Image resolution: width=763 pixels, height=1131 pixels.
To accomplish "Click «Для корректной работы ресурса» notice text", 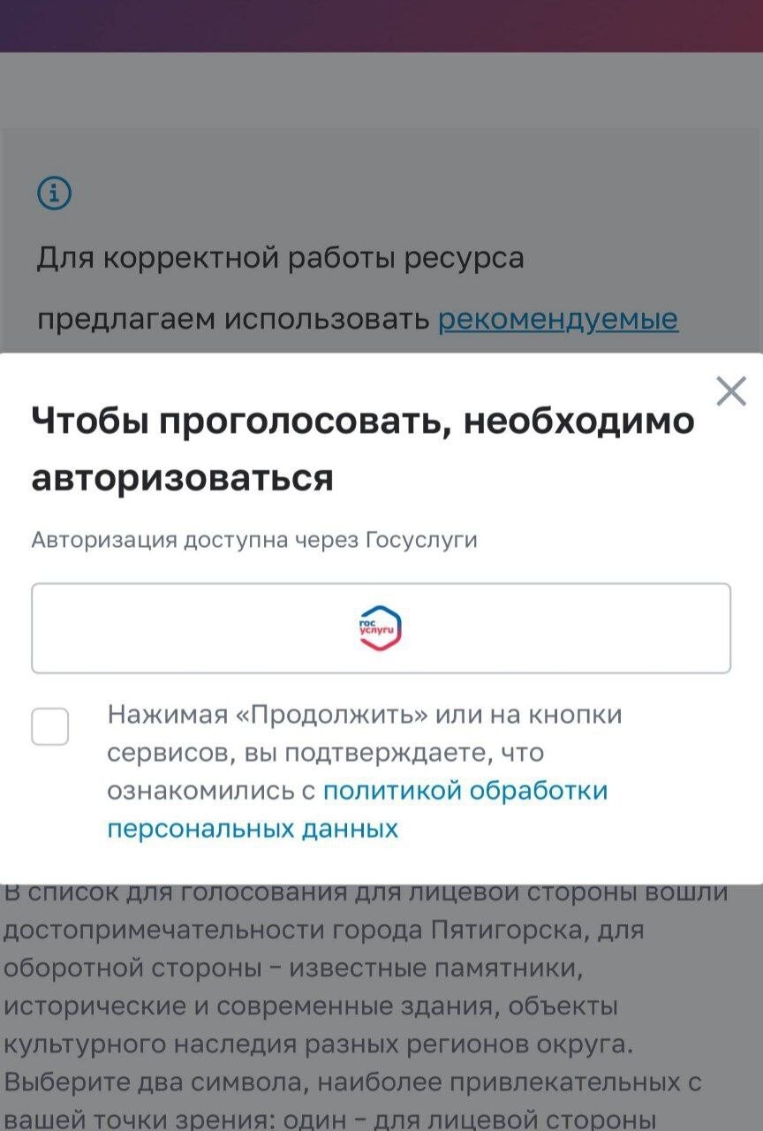I will (x=280, y=258).
